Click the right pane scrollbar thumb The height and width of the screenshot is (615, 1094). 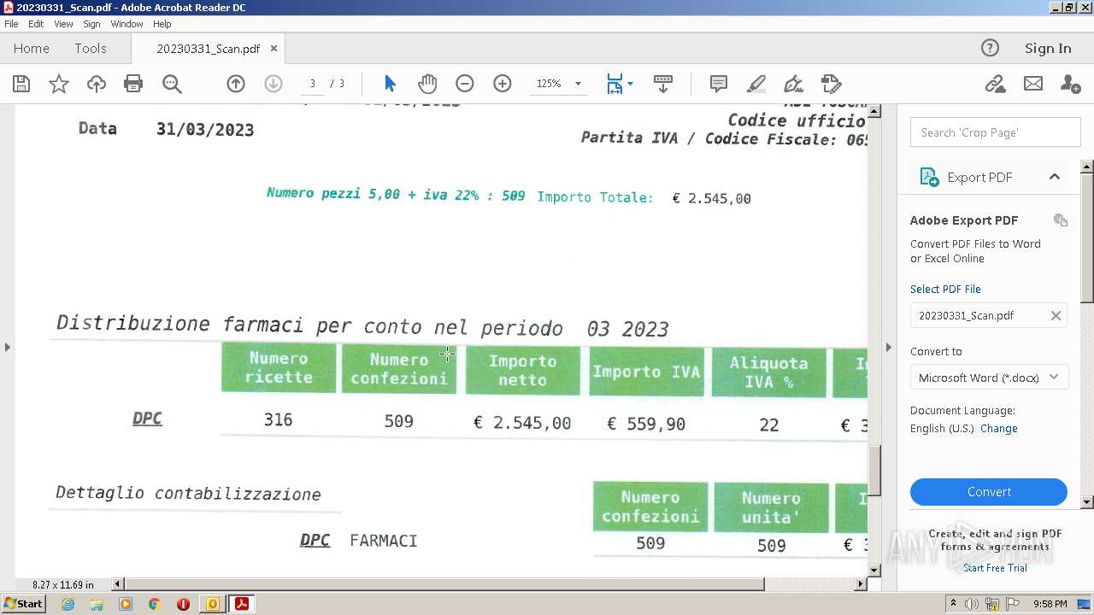(x=1087, y=237)
